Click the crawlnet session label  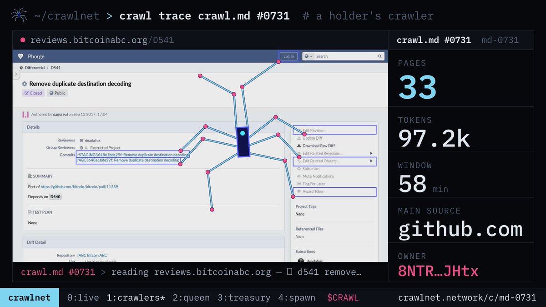tap(30, 298)
